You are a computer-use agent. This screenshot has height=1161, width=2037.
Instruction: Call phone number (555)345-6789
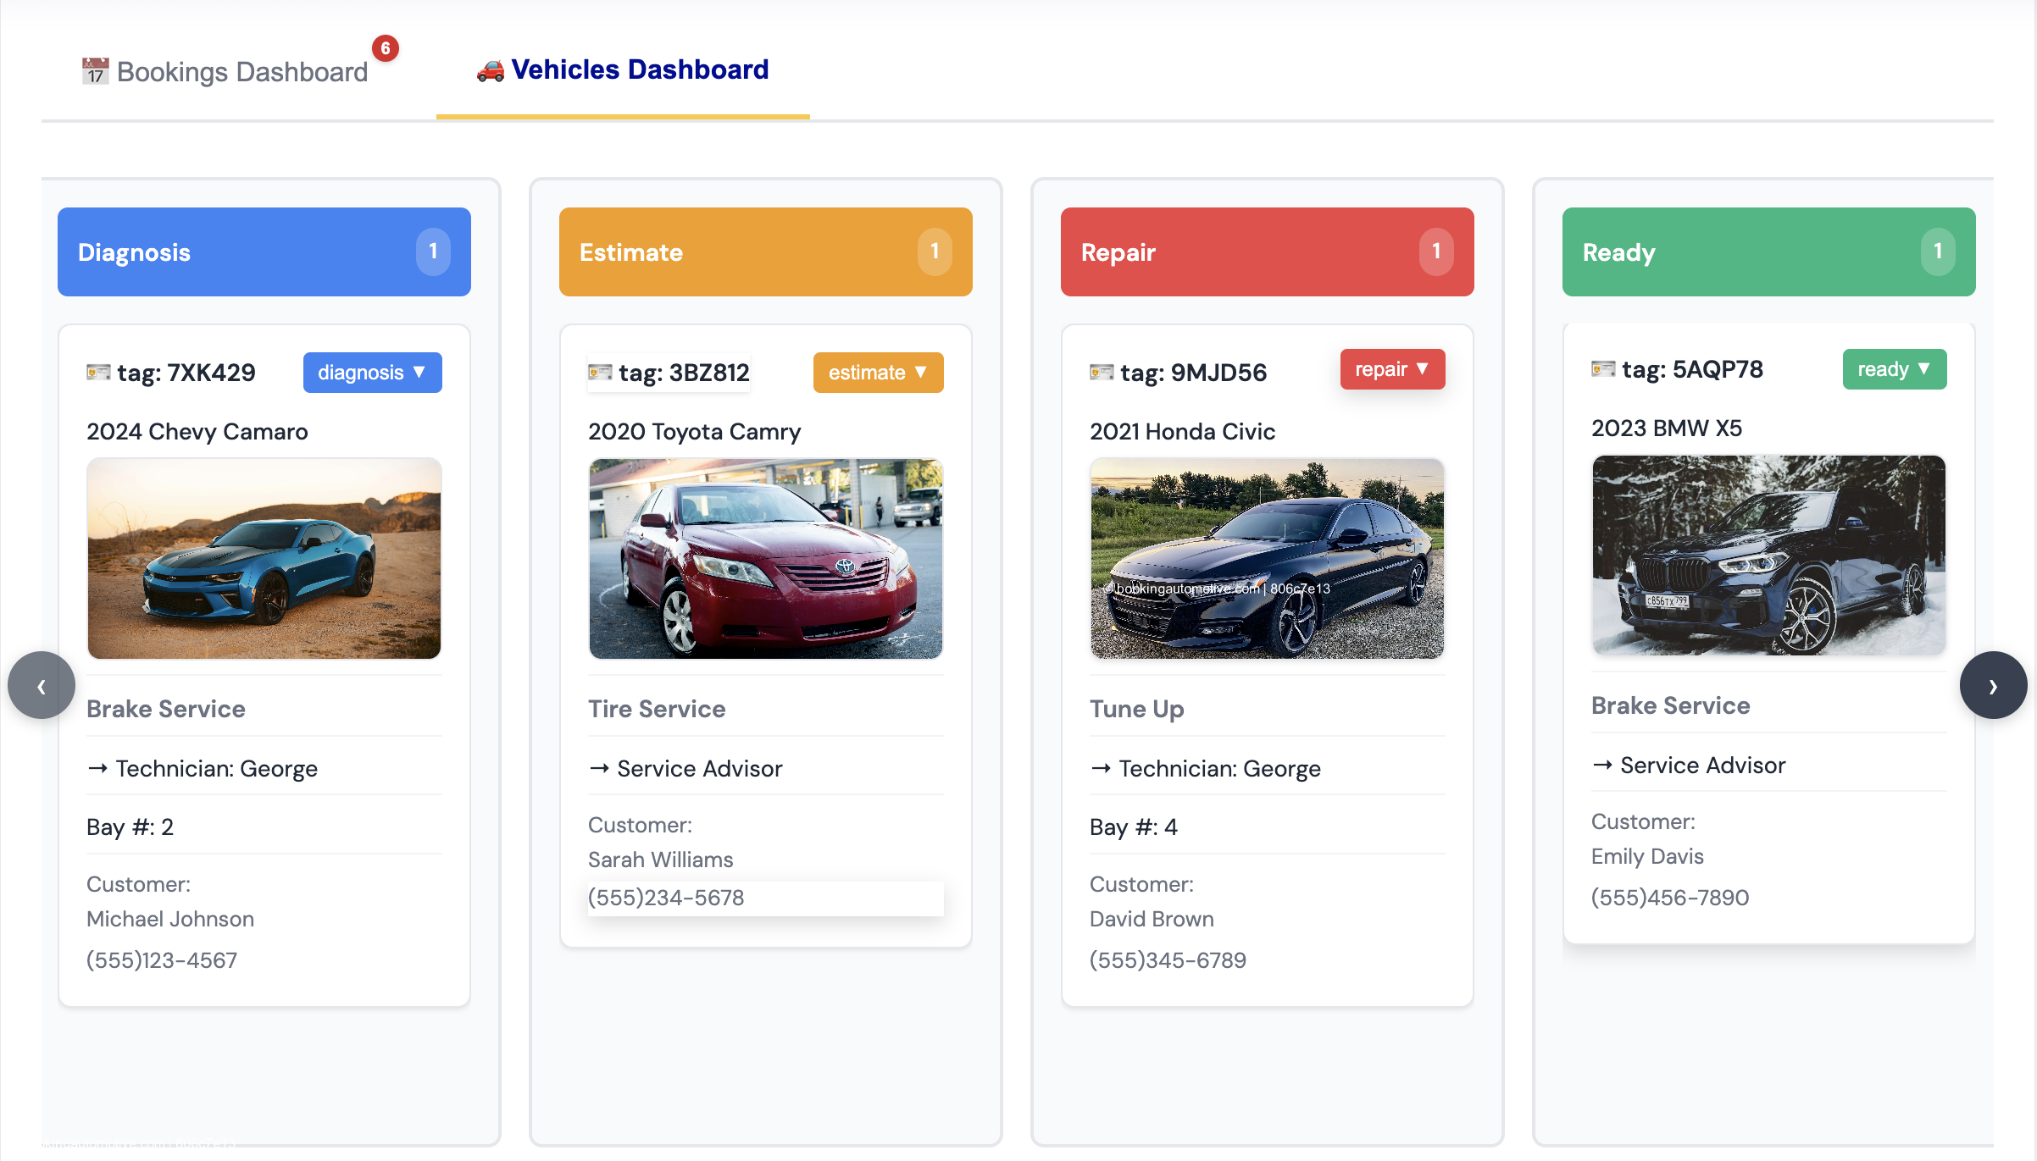coord(1168,960)
